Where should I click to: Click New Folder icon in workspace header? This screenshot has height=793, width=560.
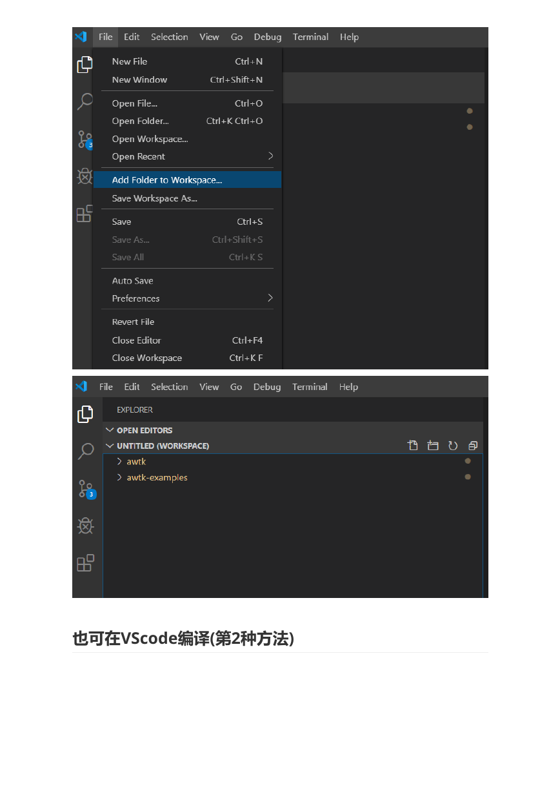point(433,446)
